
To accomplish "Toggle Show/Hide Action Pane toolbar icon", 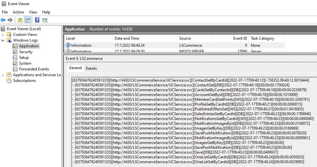I will tap(45, 20).
